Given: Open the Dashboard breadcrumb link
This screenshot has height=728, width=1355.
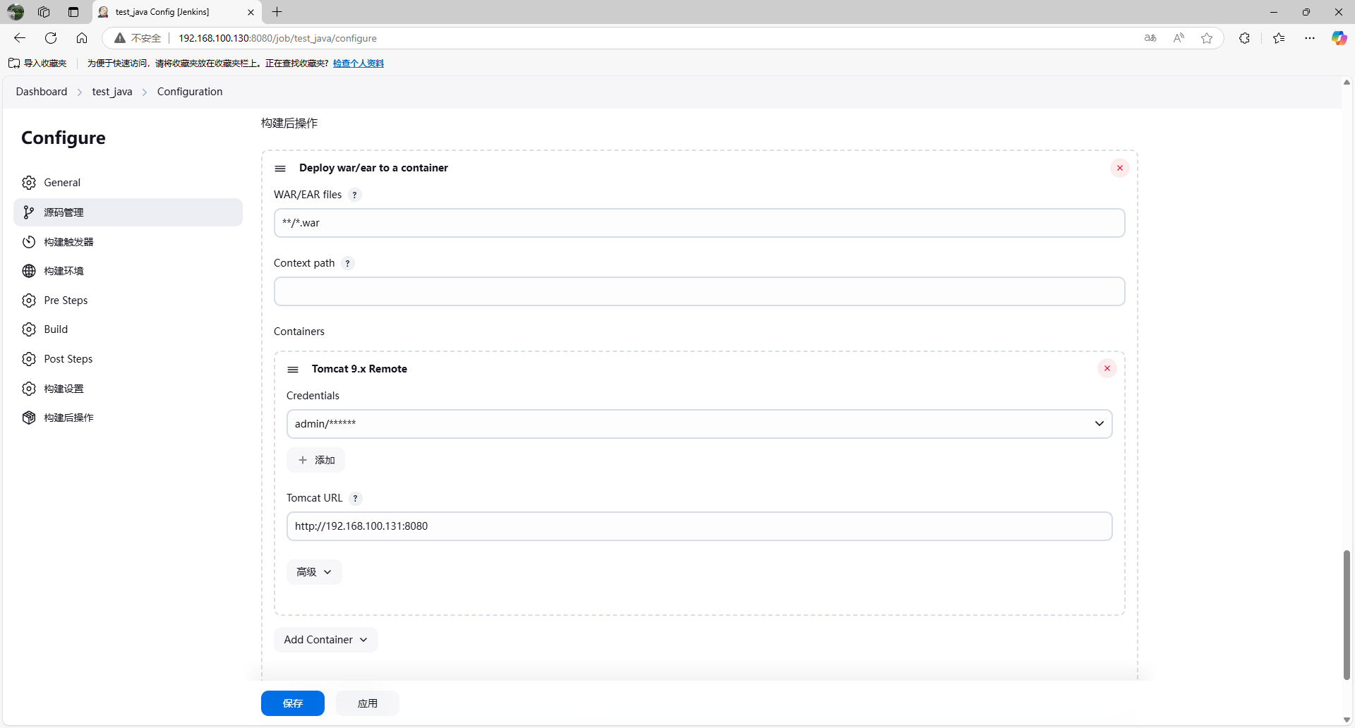Looking at the screenshot, I should pos(42,92).
